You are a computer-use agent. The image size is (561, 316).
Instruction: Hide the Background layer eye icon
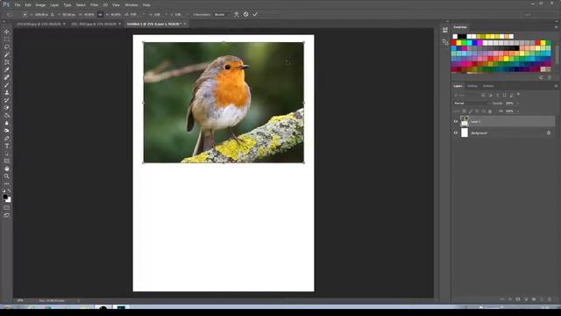456,133
